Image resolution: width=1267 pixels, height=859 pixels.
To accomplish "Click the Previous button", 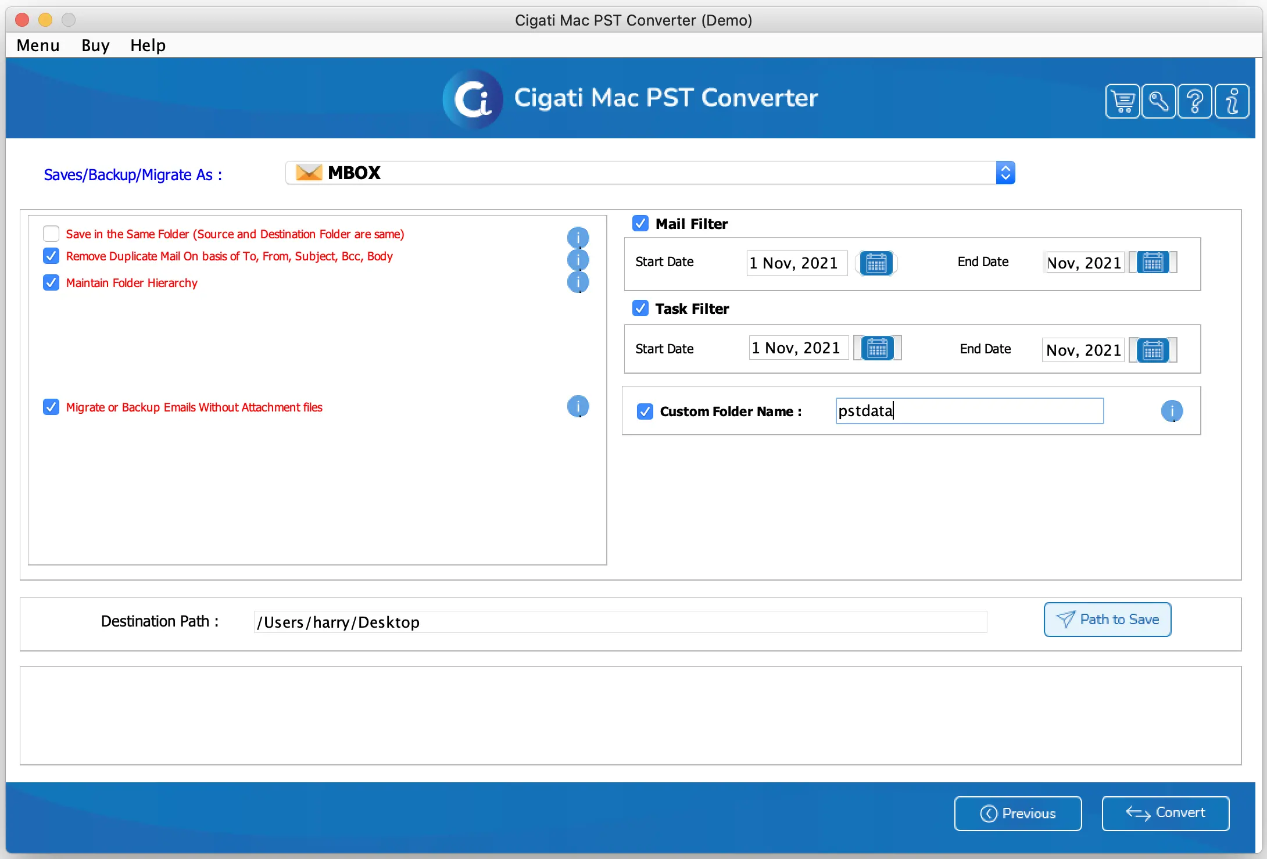I will coord(1018,813).
